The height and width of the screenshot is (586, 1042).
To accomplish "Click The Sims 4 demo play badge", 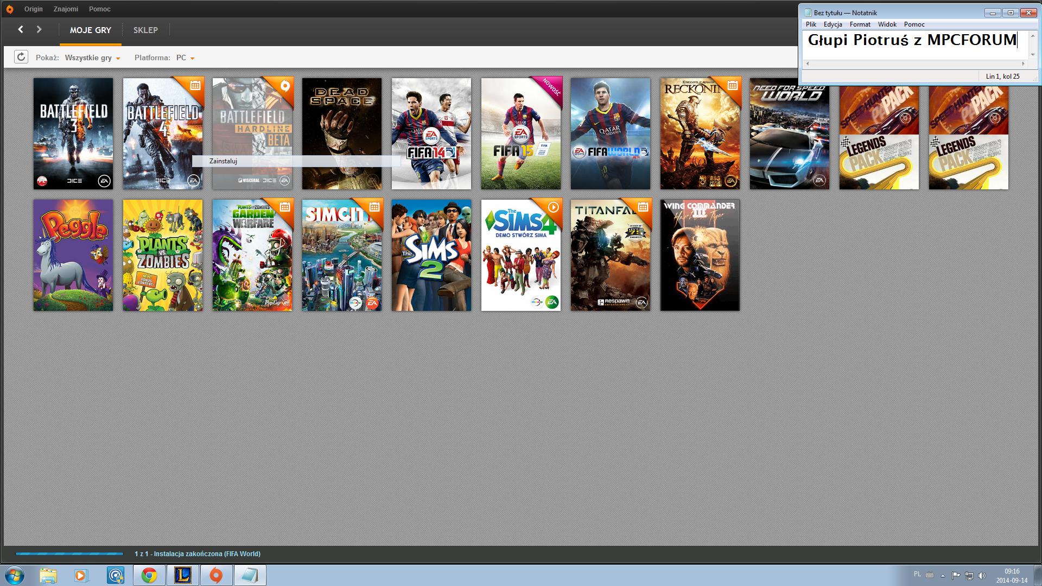I will pos(553,207).
